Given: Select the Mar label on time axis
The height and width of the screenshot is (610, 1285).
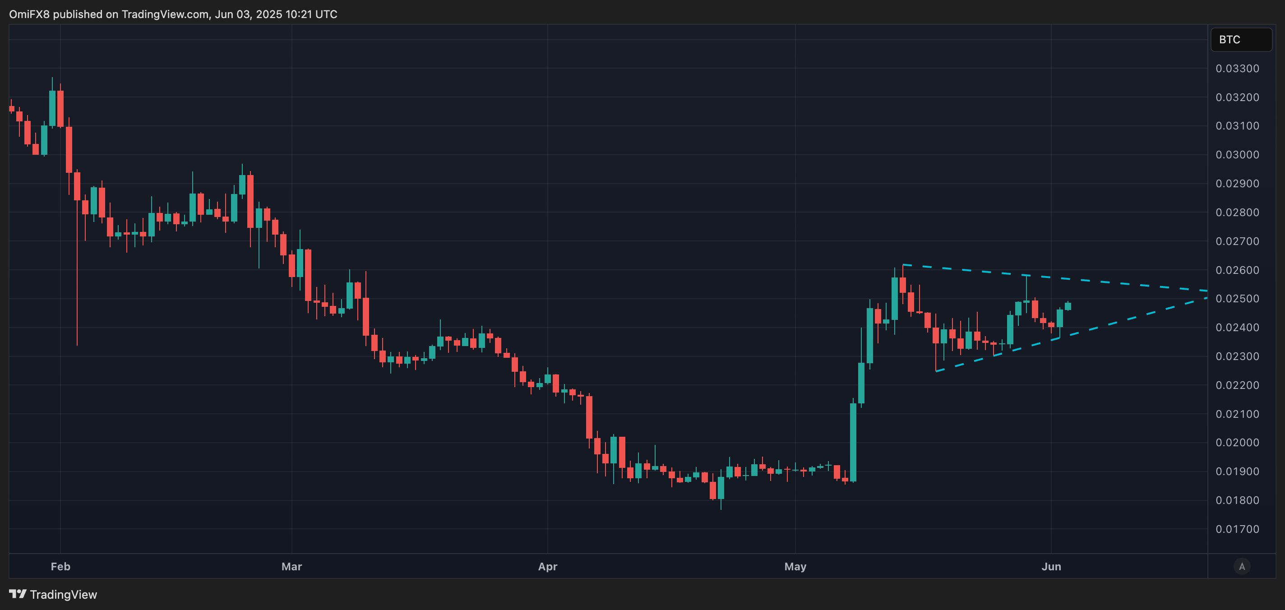Looking at the screenshot, I should tap(291, 566).
